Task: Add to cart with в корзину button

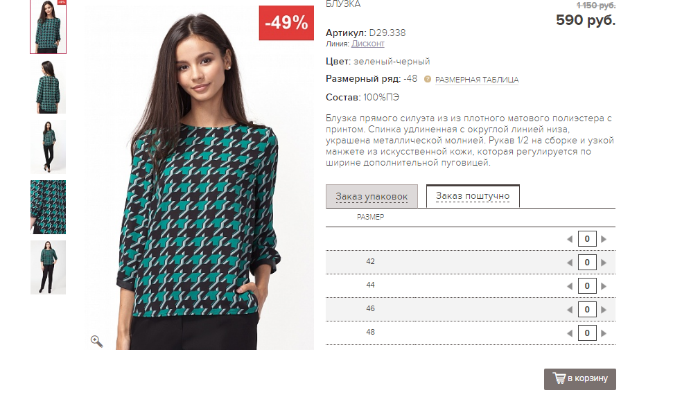Action: click(580, 379)
